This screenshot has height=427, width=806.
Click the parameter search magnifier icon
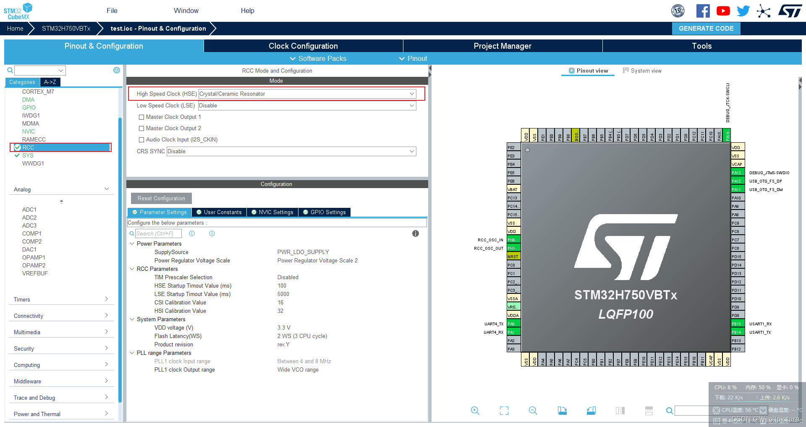point(132,233)
